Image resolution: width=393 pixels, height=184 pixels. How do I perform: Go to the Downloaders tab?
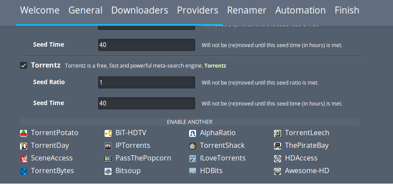pyautogui.click(x=139, y=10)
